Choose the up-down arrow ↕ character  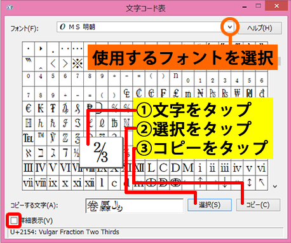[250, 183]
